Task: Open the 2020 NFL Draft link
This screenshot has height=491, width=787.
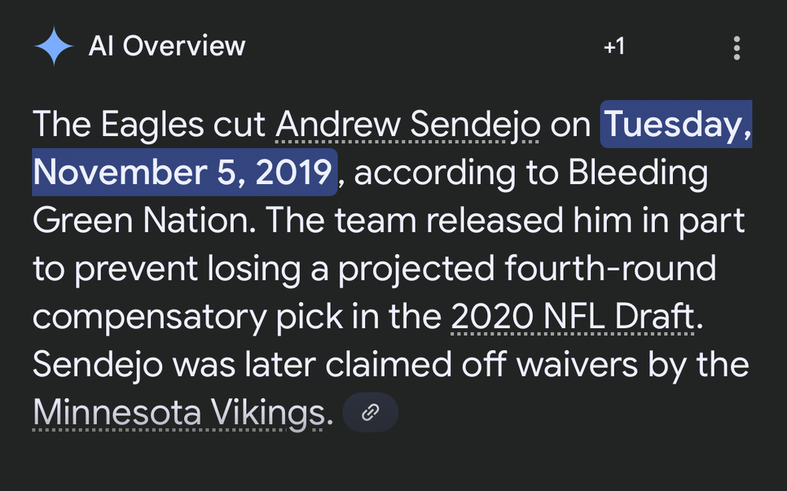Action: [573, 317]
